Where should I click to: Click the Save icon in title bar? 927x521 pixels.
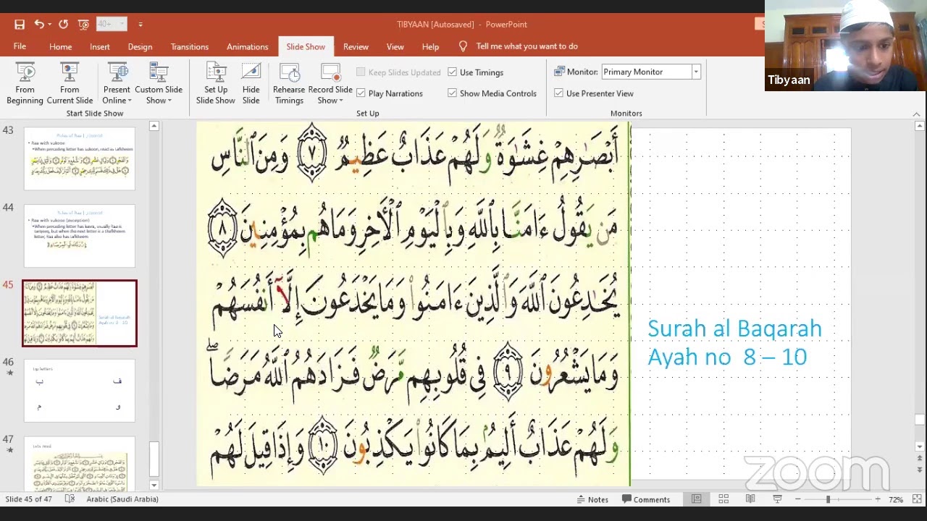(20, 24)
